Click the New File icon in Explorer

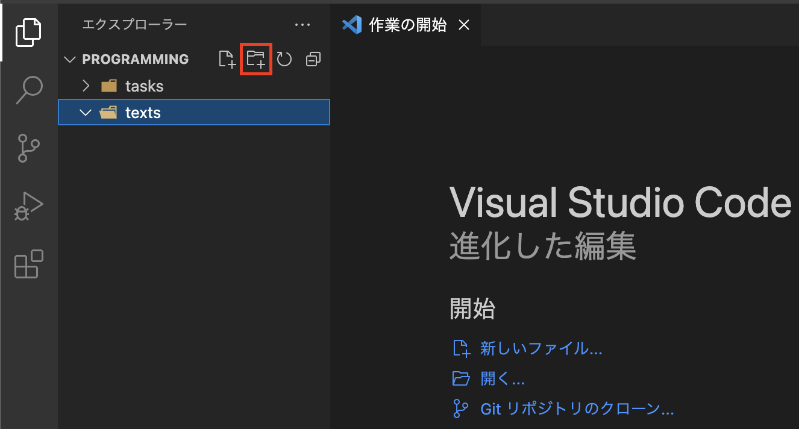227,58
